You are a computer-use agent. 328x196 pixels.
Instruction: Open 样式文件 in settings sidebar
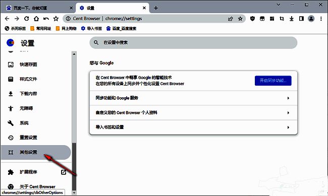coord(36,79)
